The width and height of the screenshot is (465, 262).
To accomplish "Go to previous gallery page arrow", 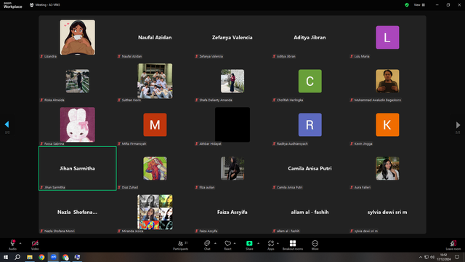I will pyautogui.click(x=7, y=124).
